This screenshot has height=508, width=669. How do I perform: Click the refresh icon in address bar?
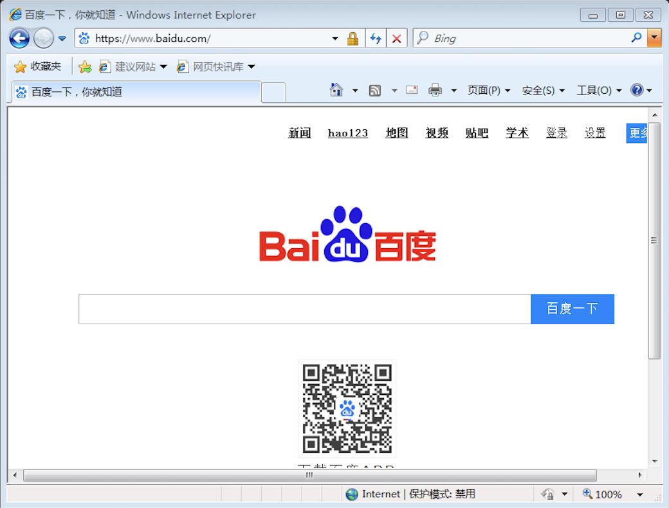[376, 38]
